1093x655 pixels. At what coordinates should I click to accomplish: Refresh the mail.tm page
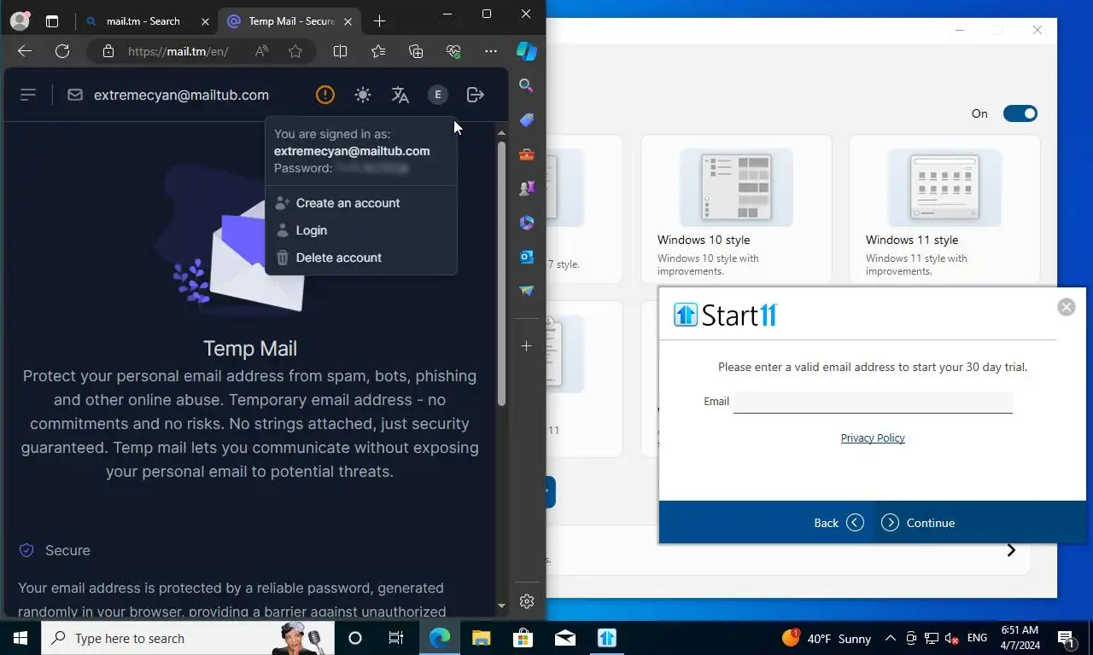click(62, 51)
